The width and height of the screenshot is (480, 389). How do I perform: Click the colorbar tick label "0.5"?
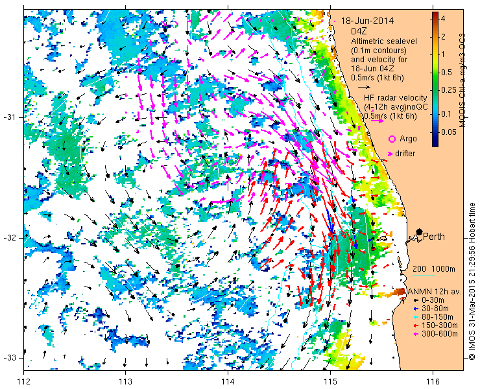446,73
